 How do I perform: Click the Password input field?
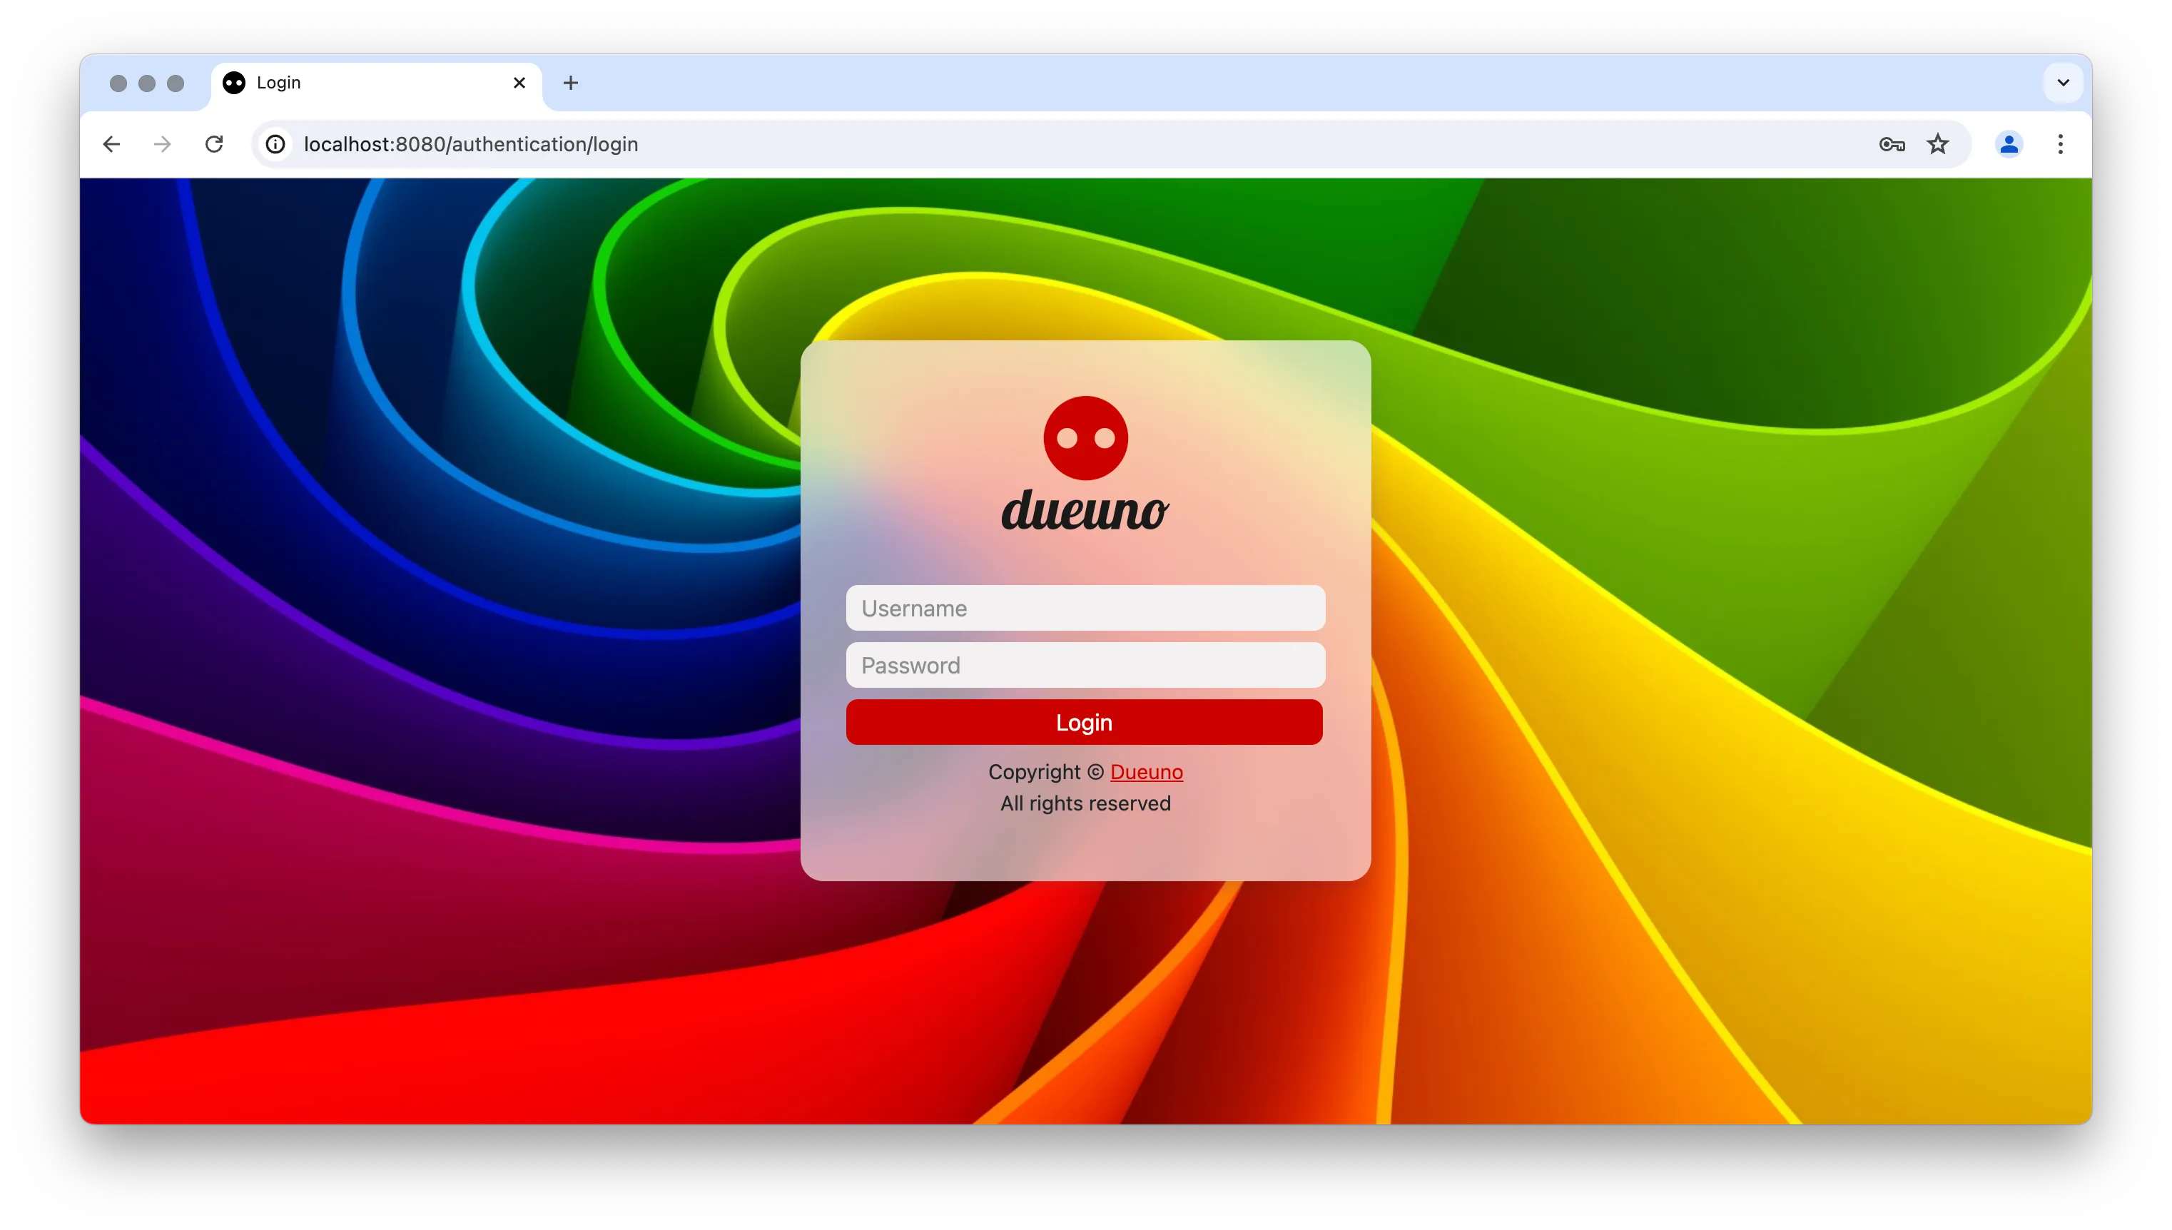point(1085,665)
